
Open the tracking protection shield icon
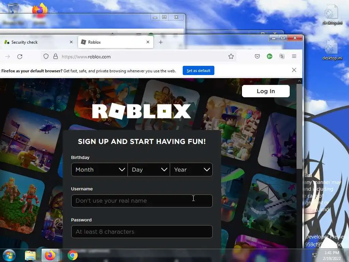(46, 57)
